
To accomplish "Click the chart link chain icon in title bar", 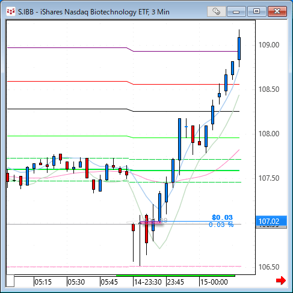I will pos(217,11).
